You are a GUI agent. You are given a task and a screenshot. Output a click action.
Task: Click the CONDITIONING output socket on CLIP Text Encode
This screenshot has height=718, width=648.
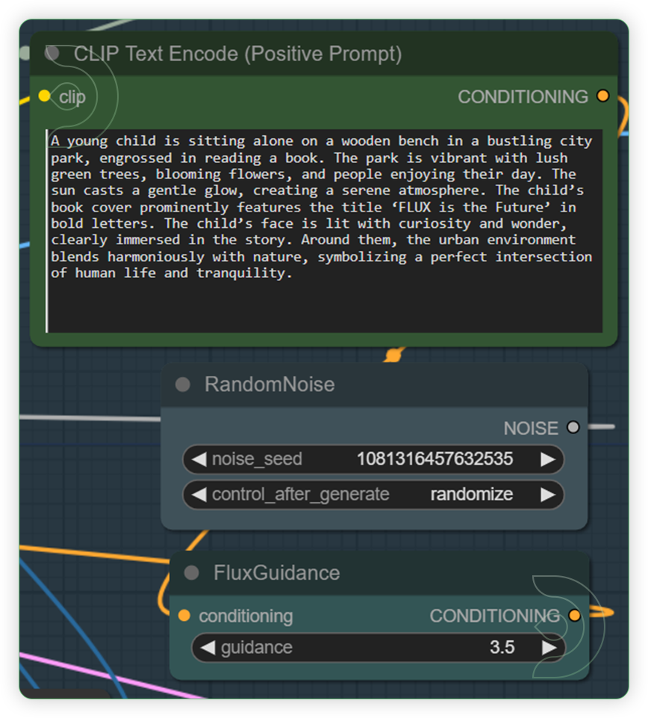603,96
